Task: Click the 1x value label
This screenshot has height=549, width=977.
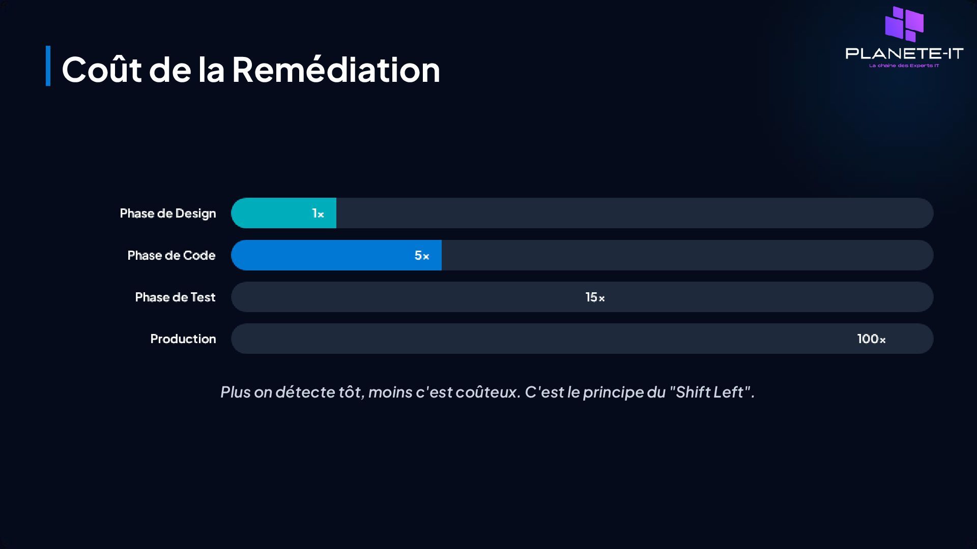Action: [x=318, y=213]
